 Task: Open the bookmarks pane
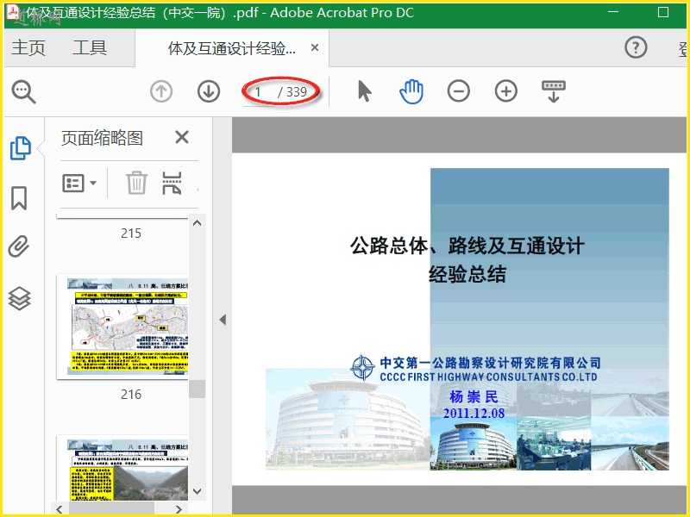click(x=19, y=198)
